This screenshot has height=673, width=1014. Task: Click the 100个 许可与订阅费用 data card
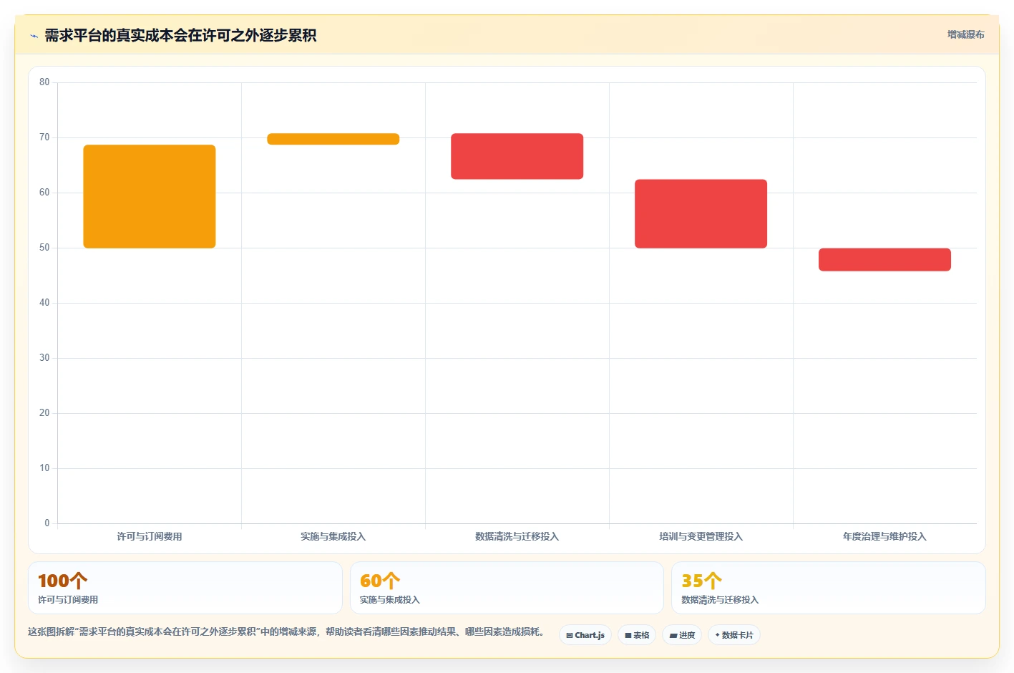pyautogui.click(x=185, y=588)
